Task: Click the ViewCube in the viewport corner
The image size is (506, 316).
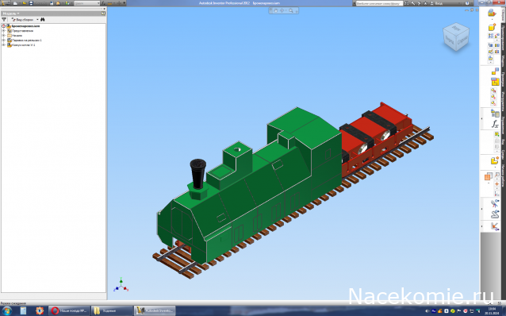Action: 456,37
